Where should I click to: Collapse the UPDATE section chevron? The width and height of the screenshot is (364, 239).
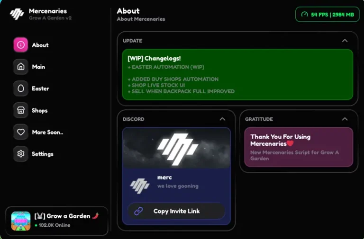tap(345, 41)
